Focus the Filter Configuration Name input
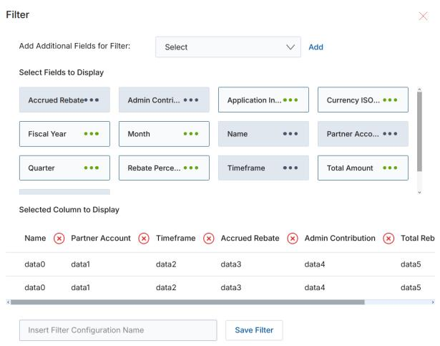Image resolution: width=440 pixels, height=346 pixels. (118, 330)
